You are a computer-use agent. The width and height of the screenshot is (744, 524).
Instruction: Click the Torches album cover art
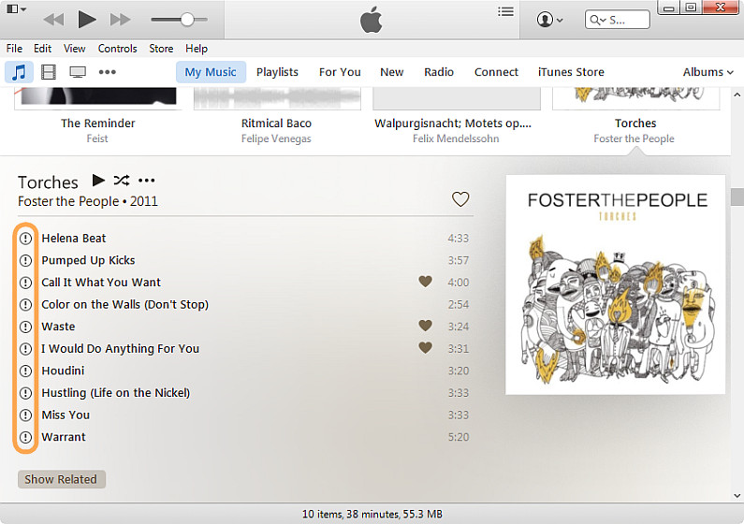click(616, 284)
